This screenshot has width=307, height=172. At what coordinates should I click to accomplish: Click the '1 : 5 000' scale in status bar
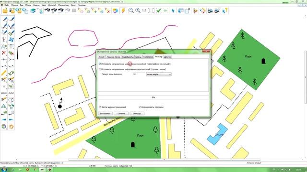[92, 166]
